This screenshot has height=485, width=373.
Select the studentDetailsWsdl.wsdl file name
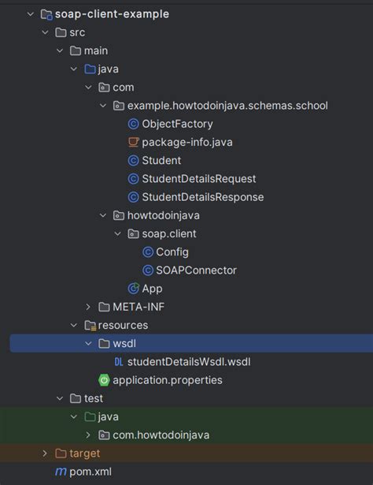pos(189,362)
